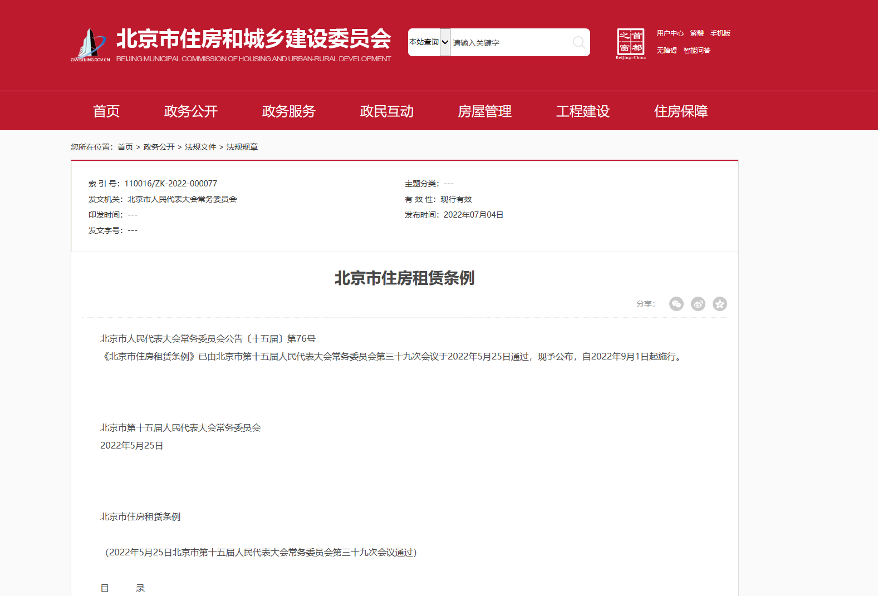Open the 首都之窗 Beijing-China logo

630,43
